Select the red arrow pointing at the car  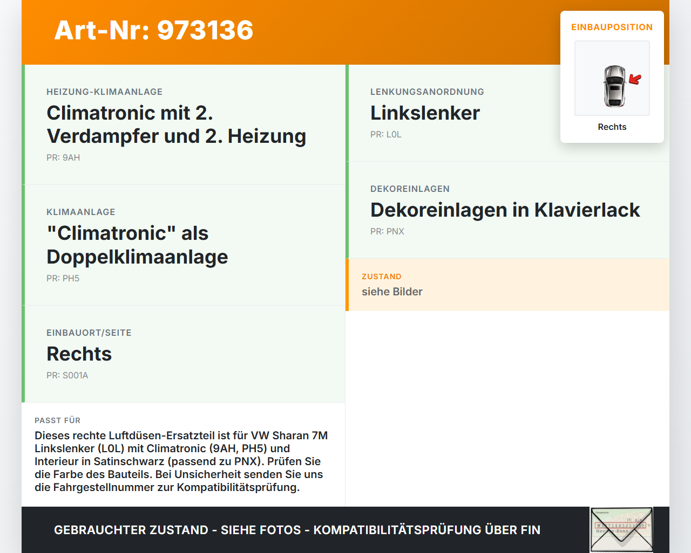pos(635,79)
